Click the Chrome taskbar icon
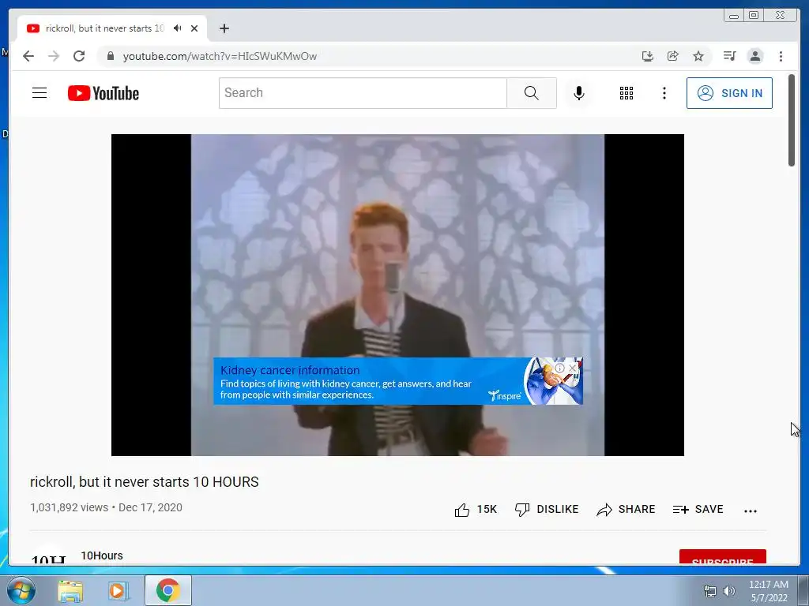 [168, 590]
